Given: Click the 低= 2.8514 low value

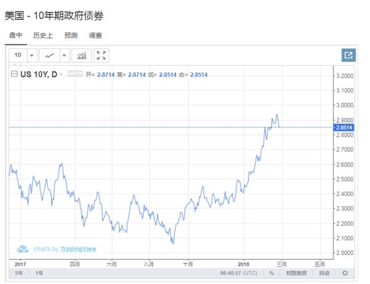Looking at the screenshot, I should pyautogui.click(x=162, y=75).
